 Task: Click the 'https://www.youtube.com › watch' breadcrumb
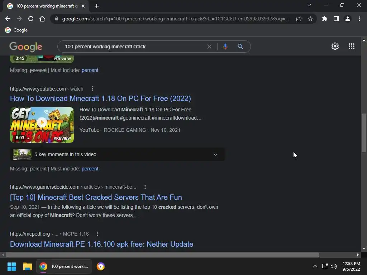pos(47,89)
